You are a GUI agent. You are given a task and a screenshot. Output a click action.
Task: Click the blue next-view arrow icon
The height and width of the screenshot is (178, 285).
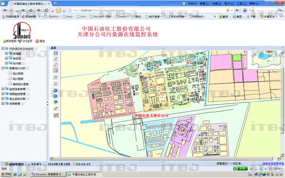(x=56, y=96)
